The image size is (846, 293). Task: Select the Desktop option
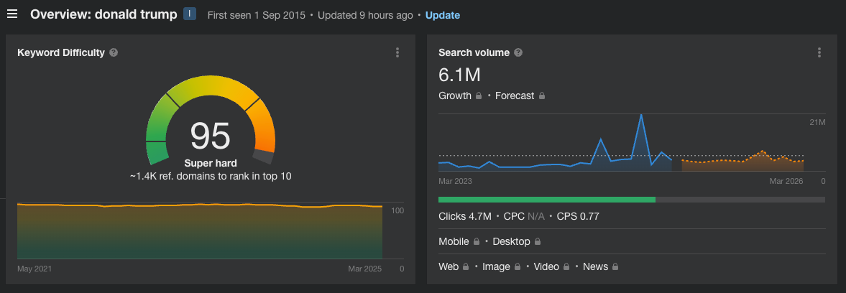512,242
